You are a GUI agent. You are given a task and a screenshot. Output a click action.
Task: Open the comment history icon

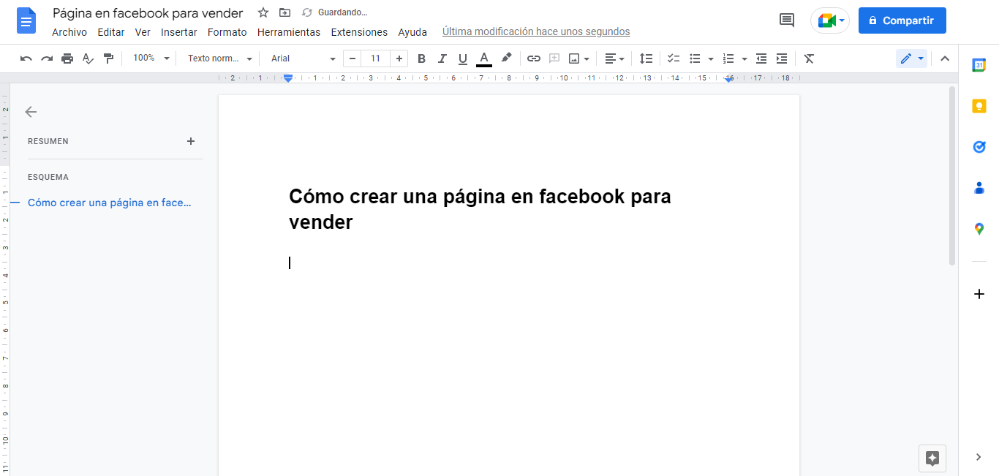[787, 20]
